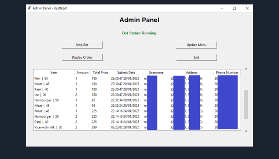Select the Total Price column header
This screenshot has height=159, width=279.
click(100, 73)
